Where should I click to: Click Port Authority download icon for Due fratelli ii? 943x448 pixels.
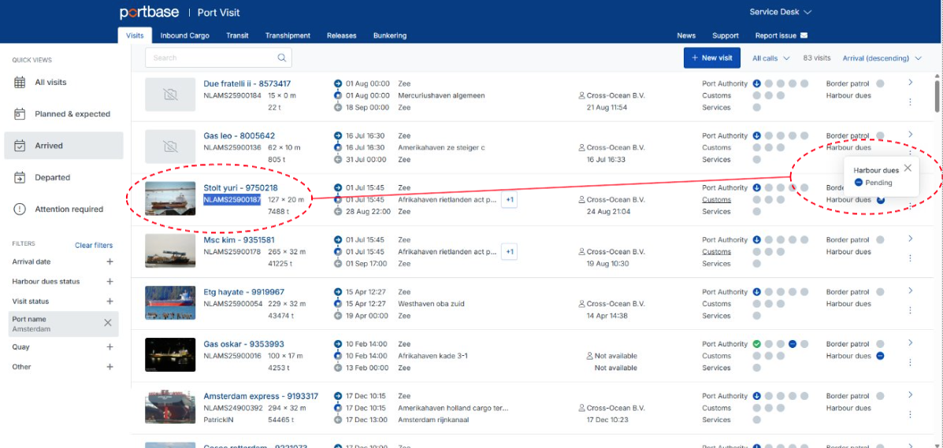(756, 83)
